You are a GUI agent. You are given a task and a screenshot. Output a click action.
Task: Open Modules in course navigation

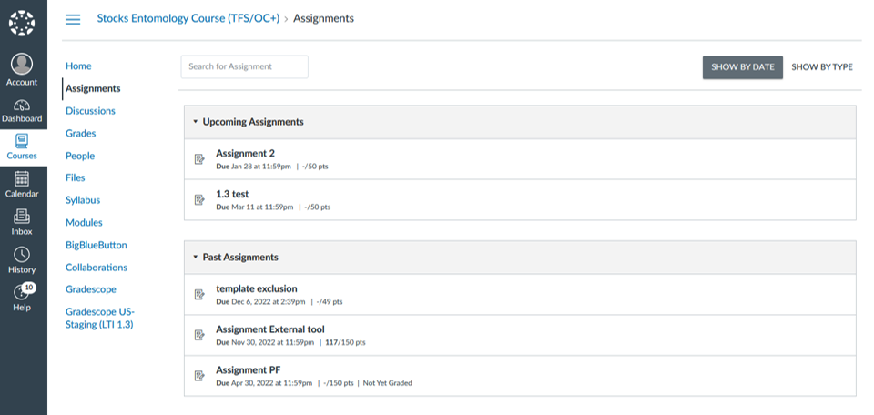click(x=84, y=222)
